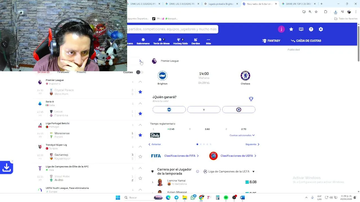The image size is (360, 202).
Task: Click the trophy icon beside ¿Quién ganará?
Action: click(x=251, y=99)
